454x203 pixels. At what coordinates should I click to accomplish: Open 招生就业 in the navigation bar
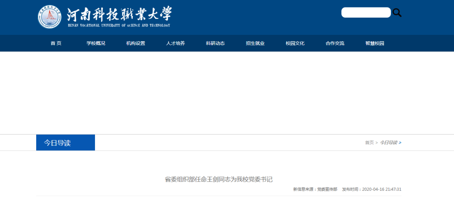(255, 43)
